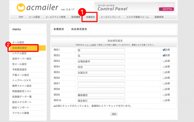The height and width of the screenshot is (122, 194).
Task: Check the 必須 checkbox for 項目6
Action: (164, 78)
